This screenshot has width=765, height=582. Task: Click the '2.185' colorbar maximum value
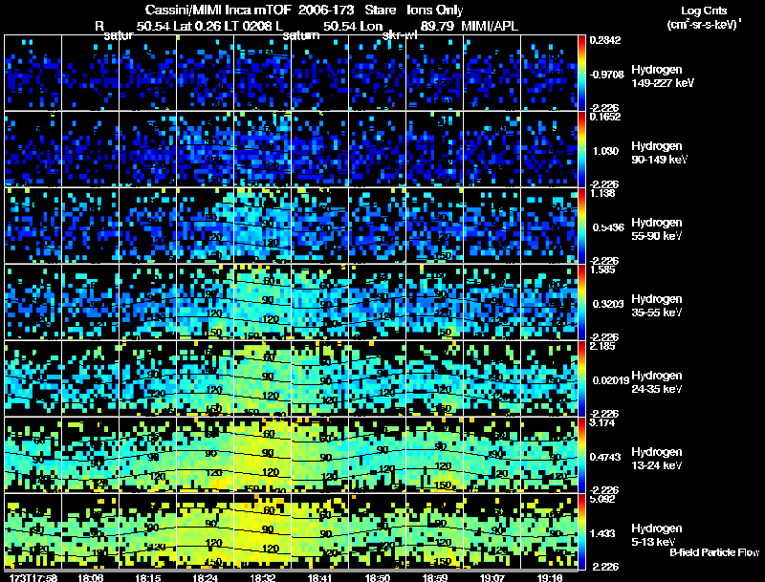click(x=603, y=346)
